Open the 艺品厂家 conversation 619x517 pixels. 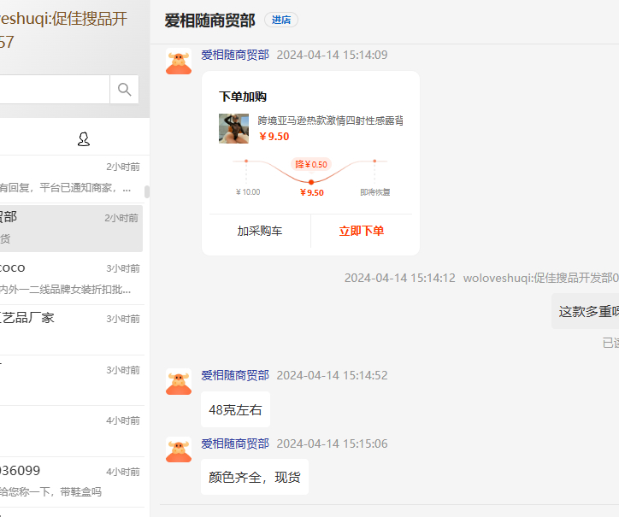68,329
